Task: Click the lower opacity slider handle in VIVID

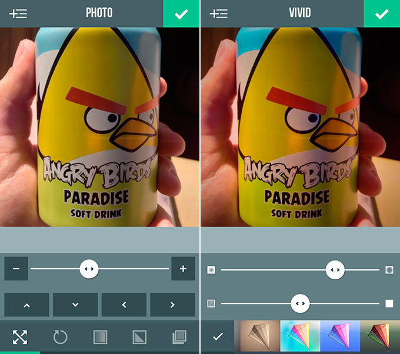Action: 300,303
